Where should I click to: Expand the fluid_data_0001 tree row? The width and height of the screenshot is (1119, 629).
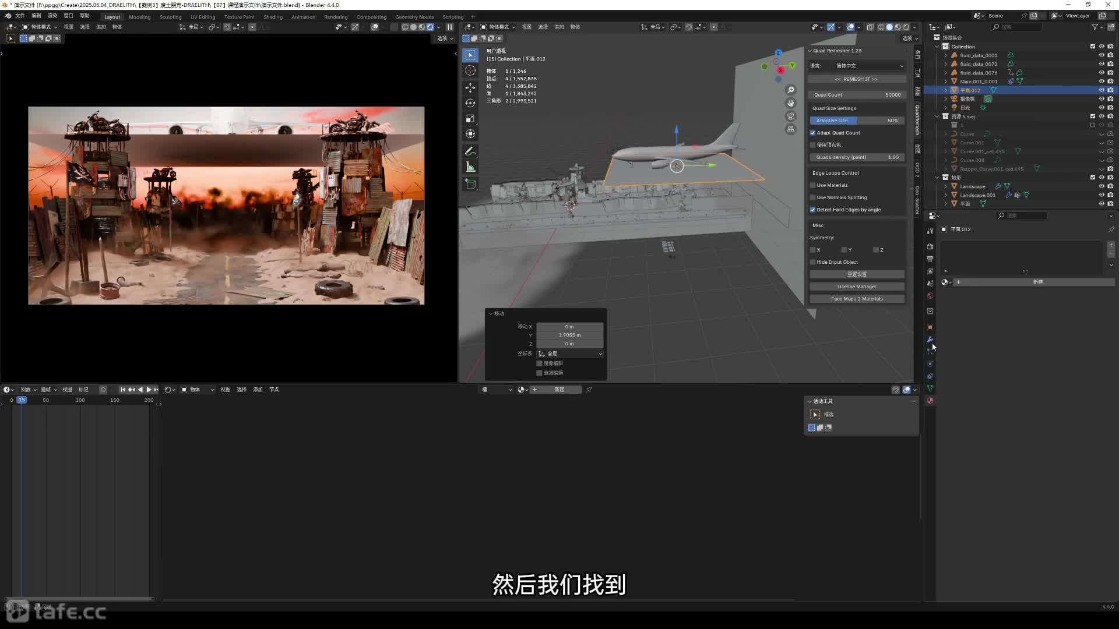pos(945,55)
